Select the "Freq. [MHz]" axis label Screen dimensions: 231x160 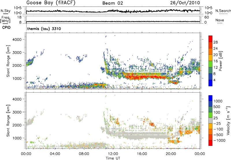pyautogui.click(x=5, y=19)
